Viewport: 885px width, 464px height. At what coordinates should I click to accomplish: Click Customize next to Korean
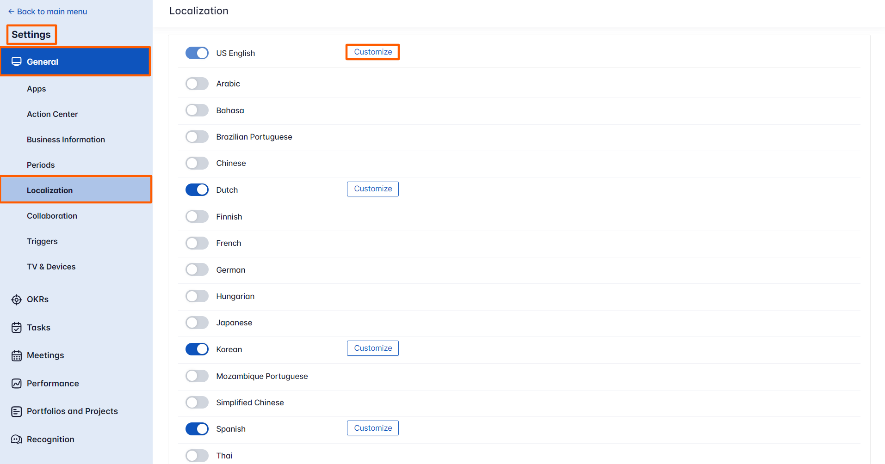click(372, 348)
